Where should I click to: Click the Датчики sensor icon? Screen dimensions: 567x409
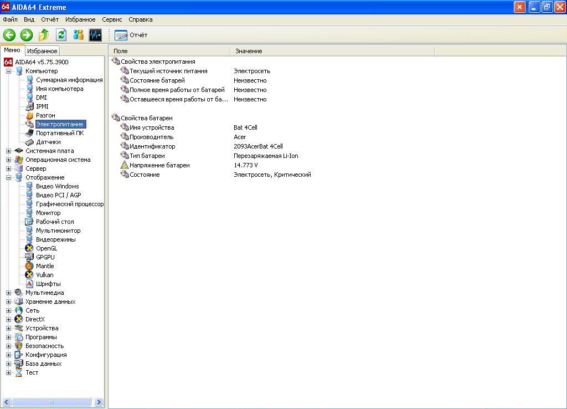coord(30,142)
